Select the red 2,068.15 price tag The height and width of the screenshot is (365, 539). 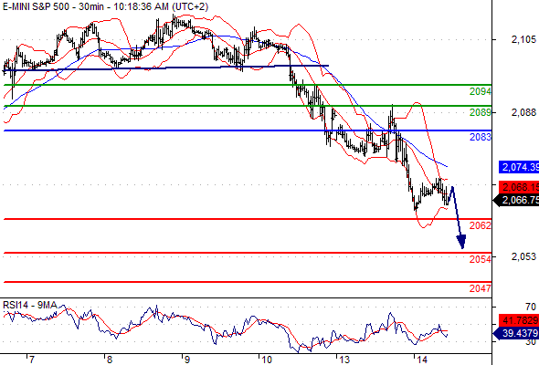click(x=519, y=187)
